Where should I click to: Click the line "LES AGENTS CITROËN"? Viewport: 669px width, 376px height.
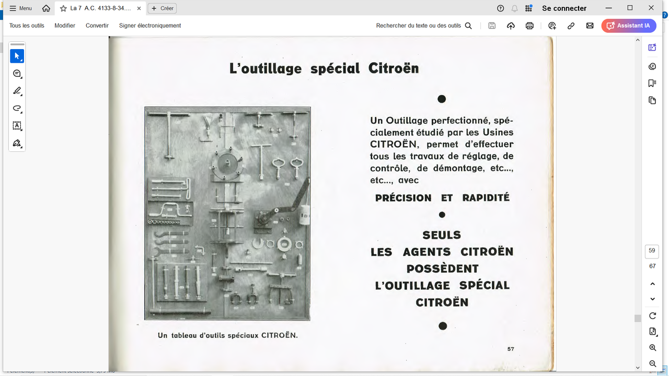pyautogui.click(x=442, y=252)
